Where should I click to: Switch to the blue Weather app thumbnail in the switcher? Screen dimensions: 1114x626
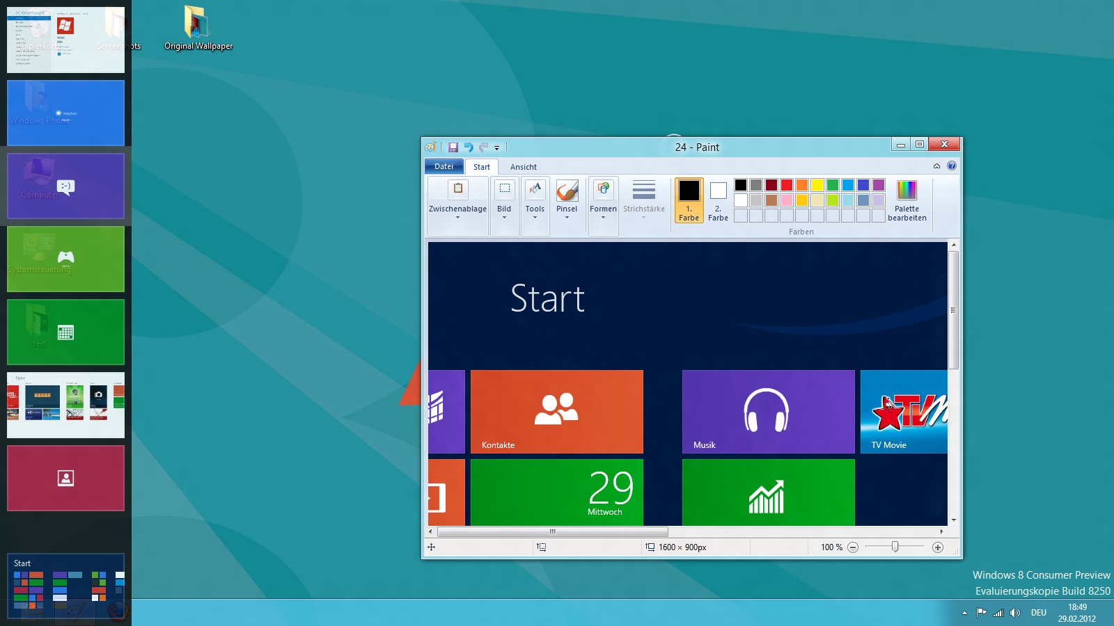point(65,113)
